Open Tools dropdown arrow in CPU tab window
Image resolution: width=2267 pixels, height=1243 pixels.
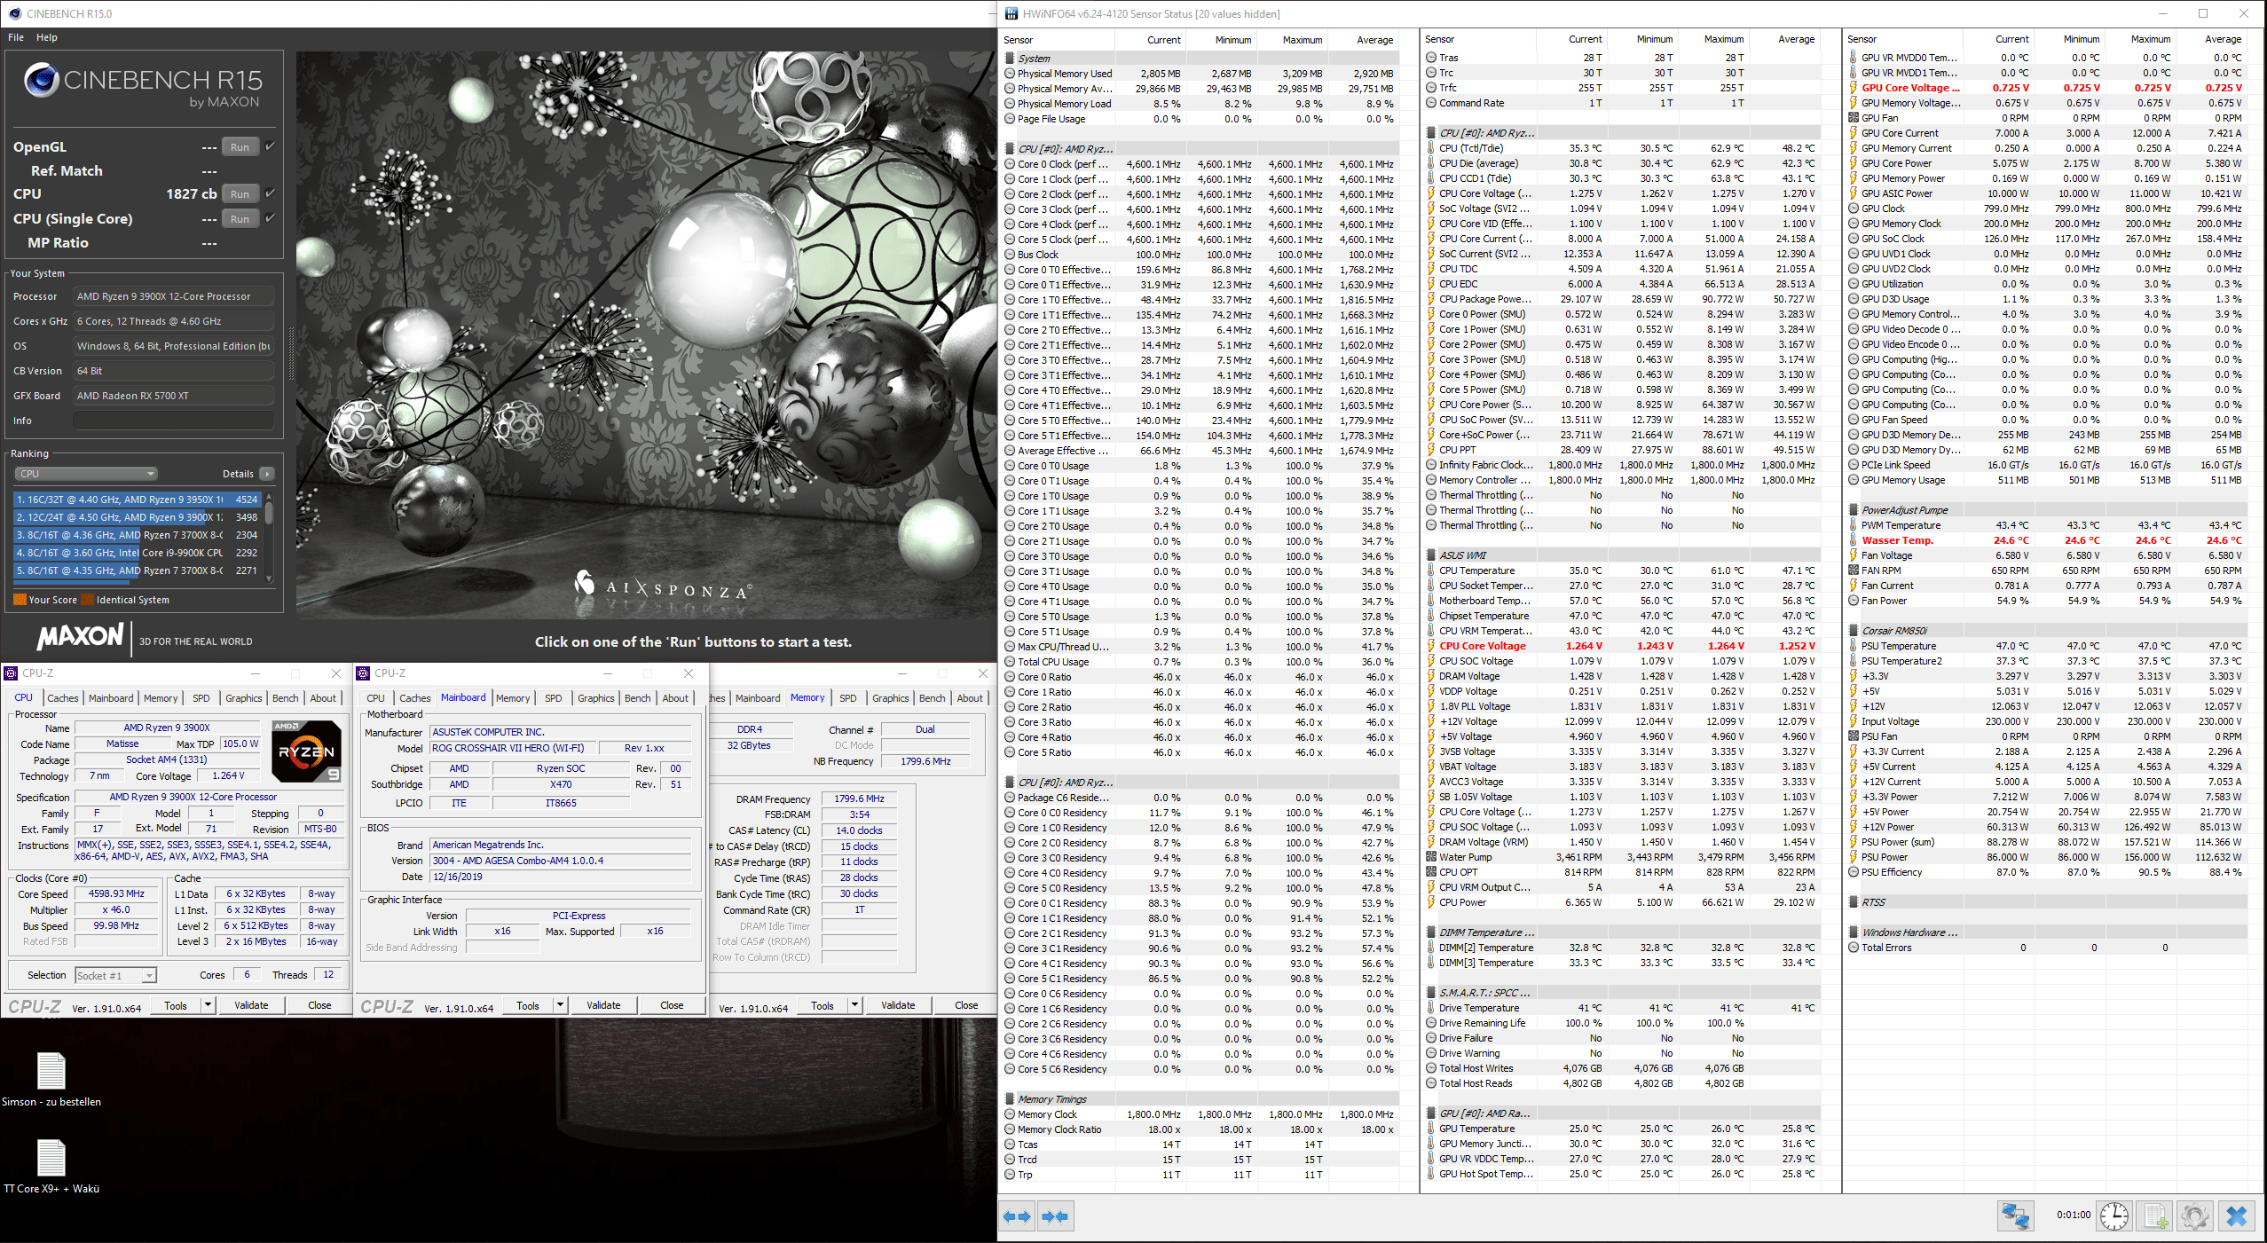(208, 1005)
